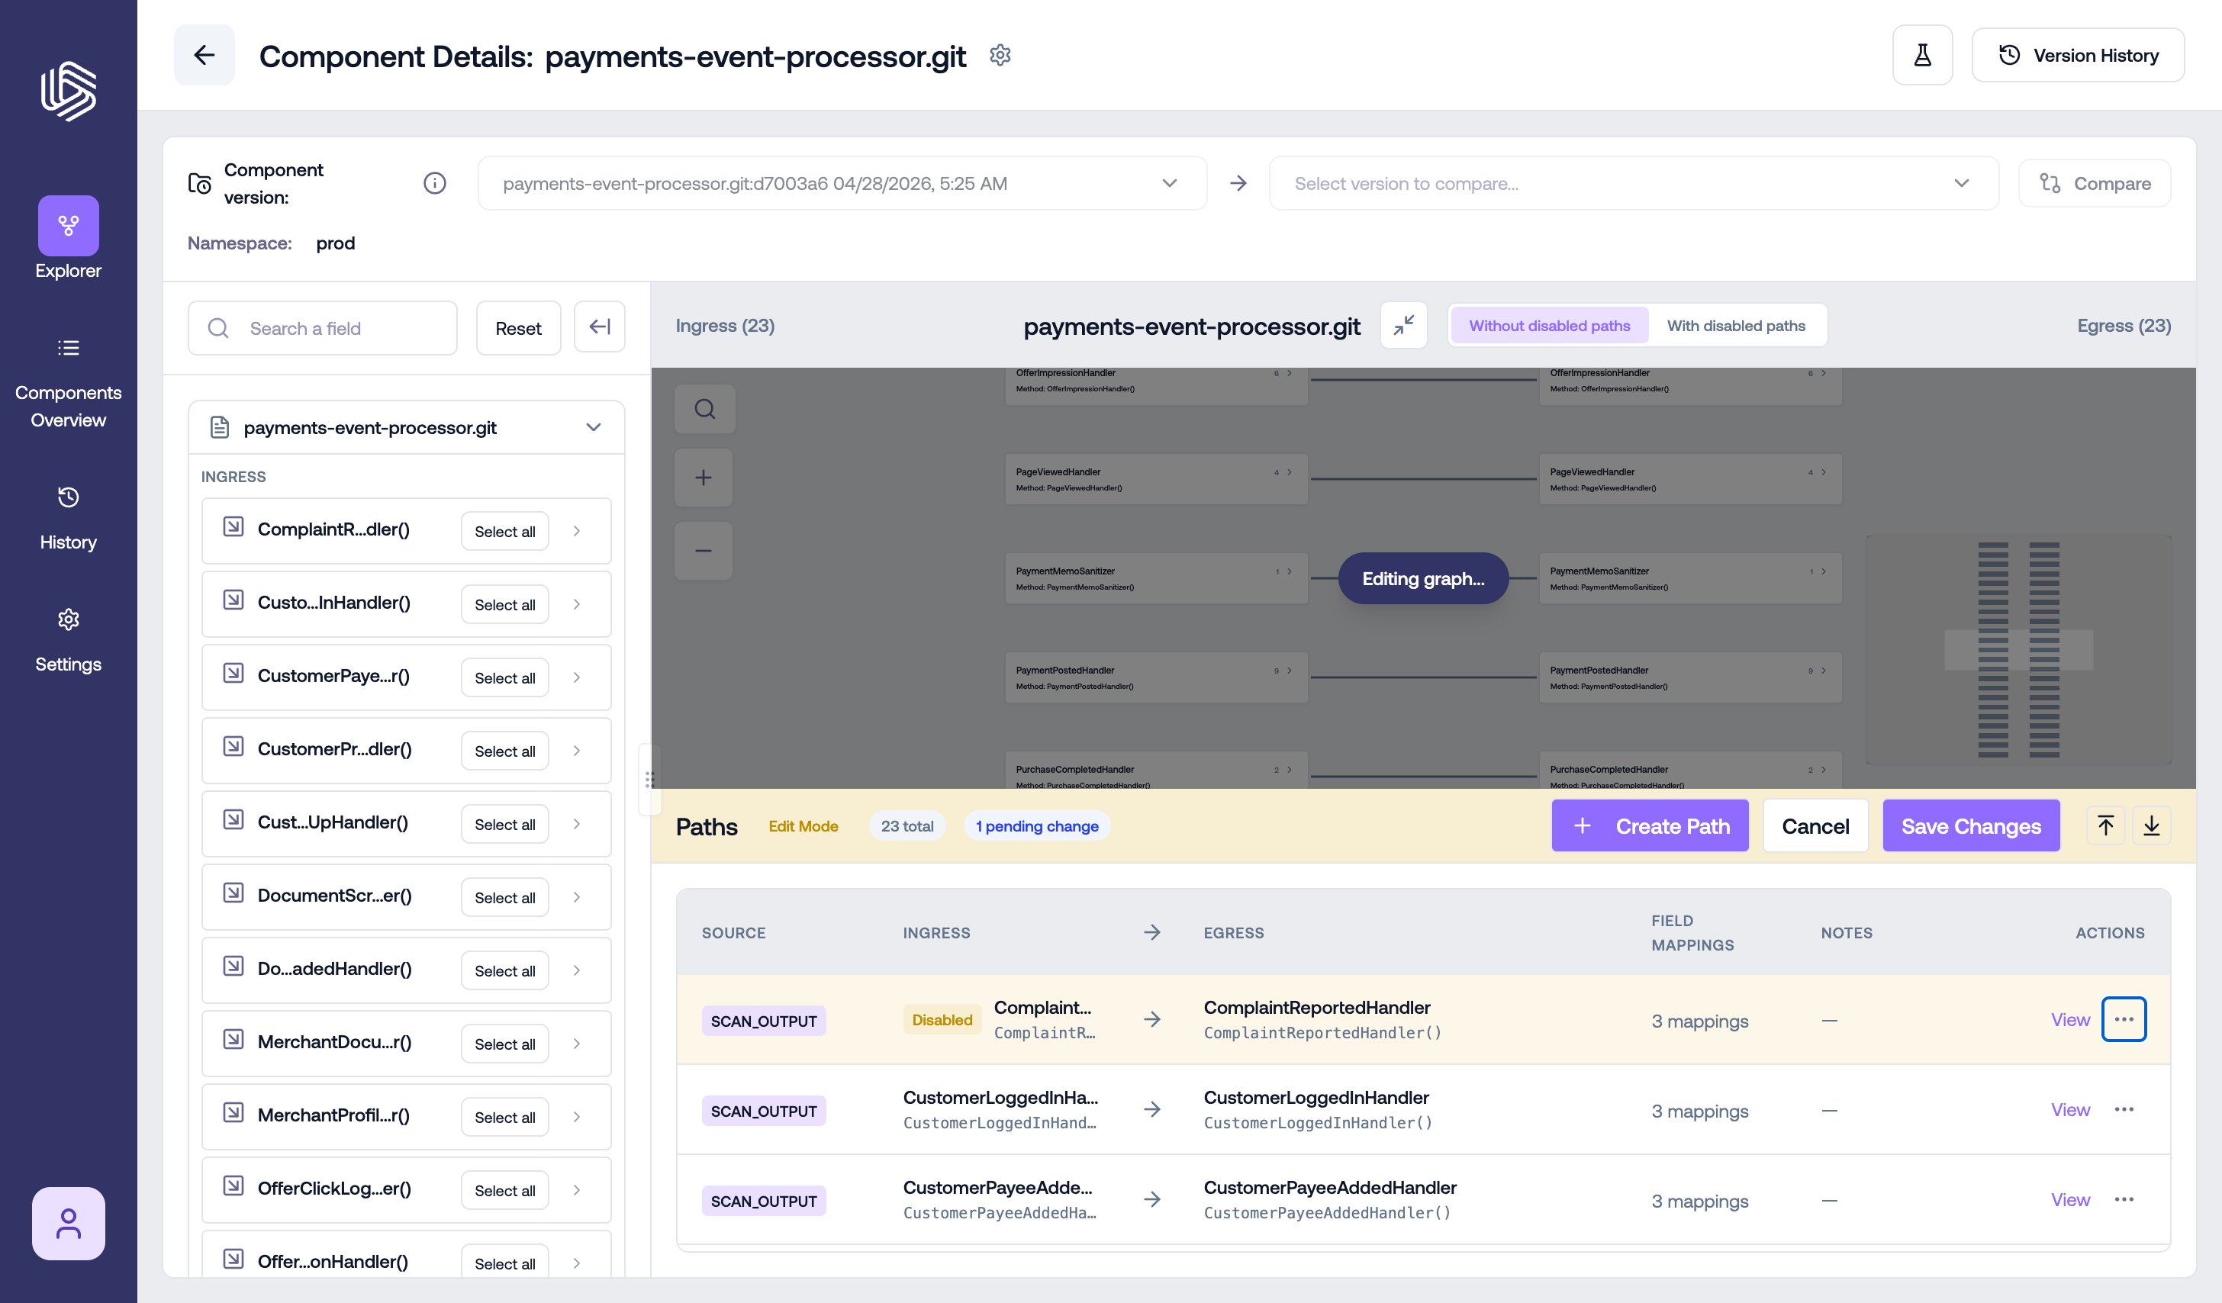The width and height of the screenshot is (2222, 1303).
Task: Open the user profile icon
Action: click(68, 1223)
